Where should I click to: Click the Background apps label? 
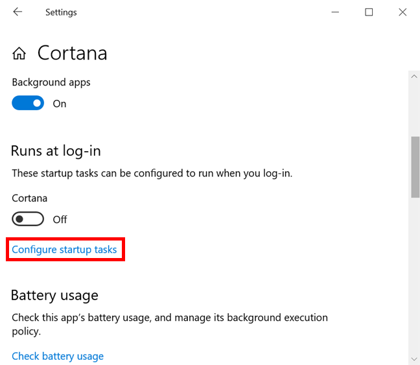[51, 82]
